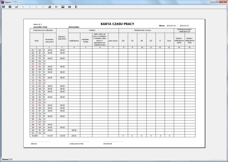This screenshot has height=162, width=228.
Task: Print the report using the printer icon
Action: click(x=50, y=7)
